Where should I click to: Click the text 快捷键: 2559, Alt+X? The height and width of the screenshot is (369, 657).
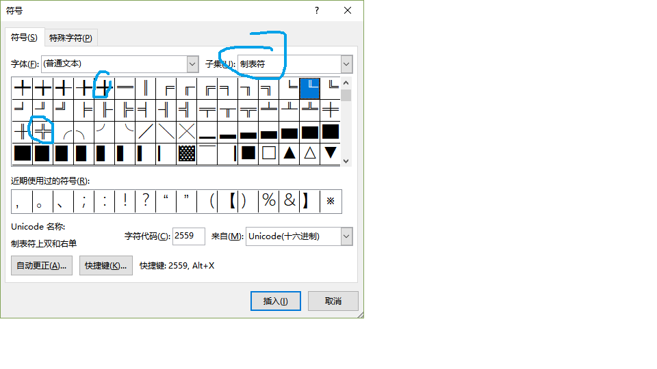[177, 266]
